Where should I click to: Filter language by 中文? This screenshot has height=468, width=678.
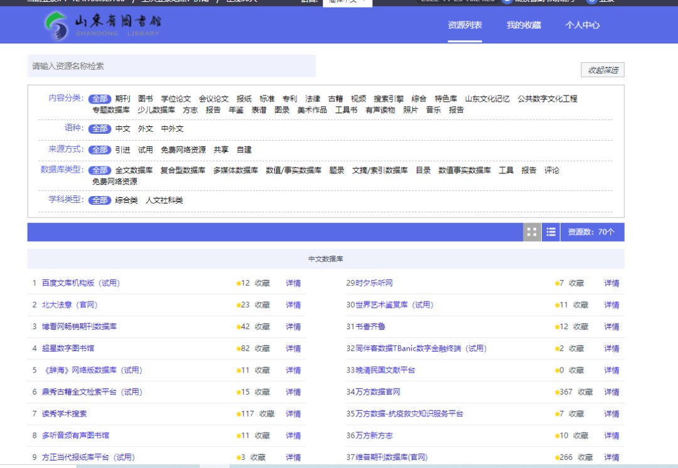(x=123, y=129)
